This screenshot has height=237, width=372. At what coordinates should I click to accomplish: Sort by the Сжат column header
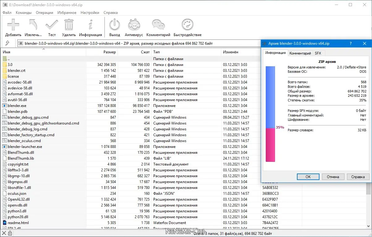[x=135, y=52]
